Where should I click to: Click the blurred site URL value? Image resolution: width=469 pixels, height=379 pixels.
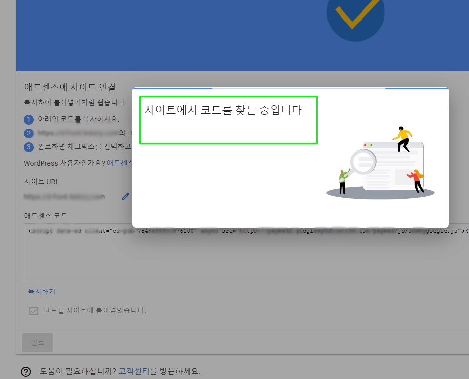(x=64, y=197)
